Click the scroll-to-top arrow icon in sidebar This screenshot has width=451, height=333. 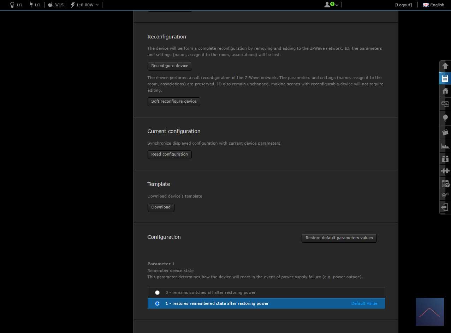tap(445, 66)
